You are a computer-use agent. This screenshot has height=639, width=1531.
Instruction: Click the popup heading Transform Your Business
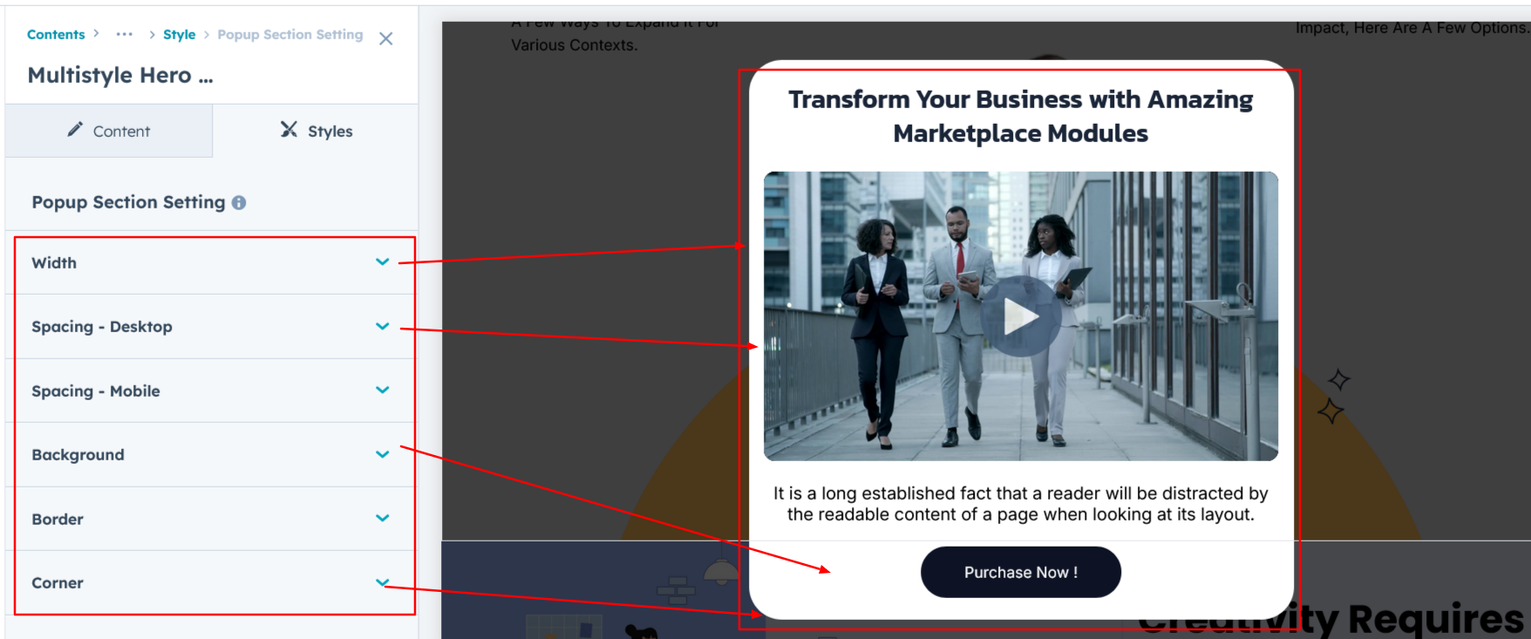[1020, 116]
